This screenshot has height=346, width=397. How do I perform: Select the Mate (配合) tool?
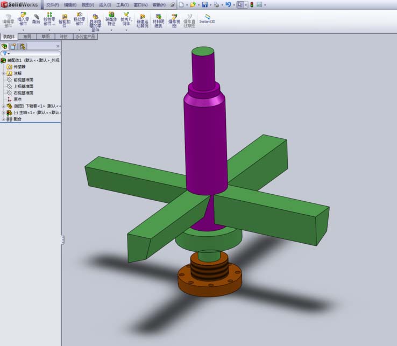tap(36, 19)
